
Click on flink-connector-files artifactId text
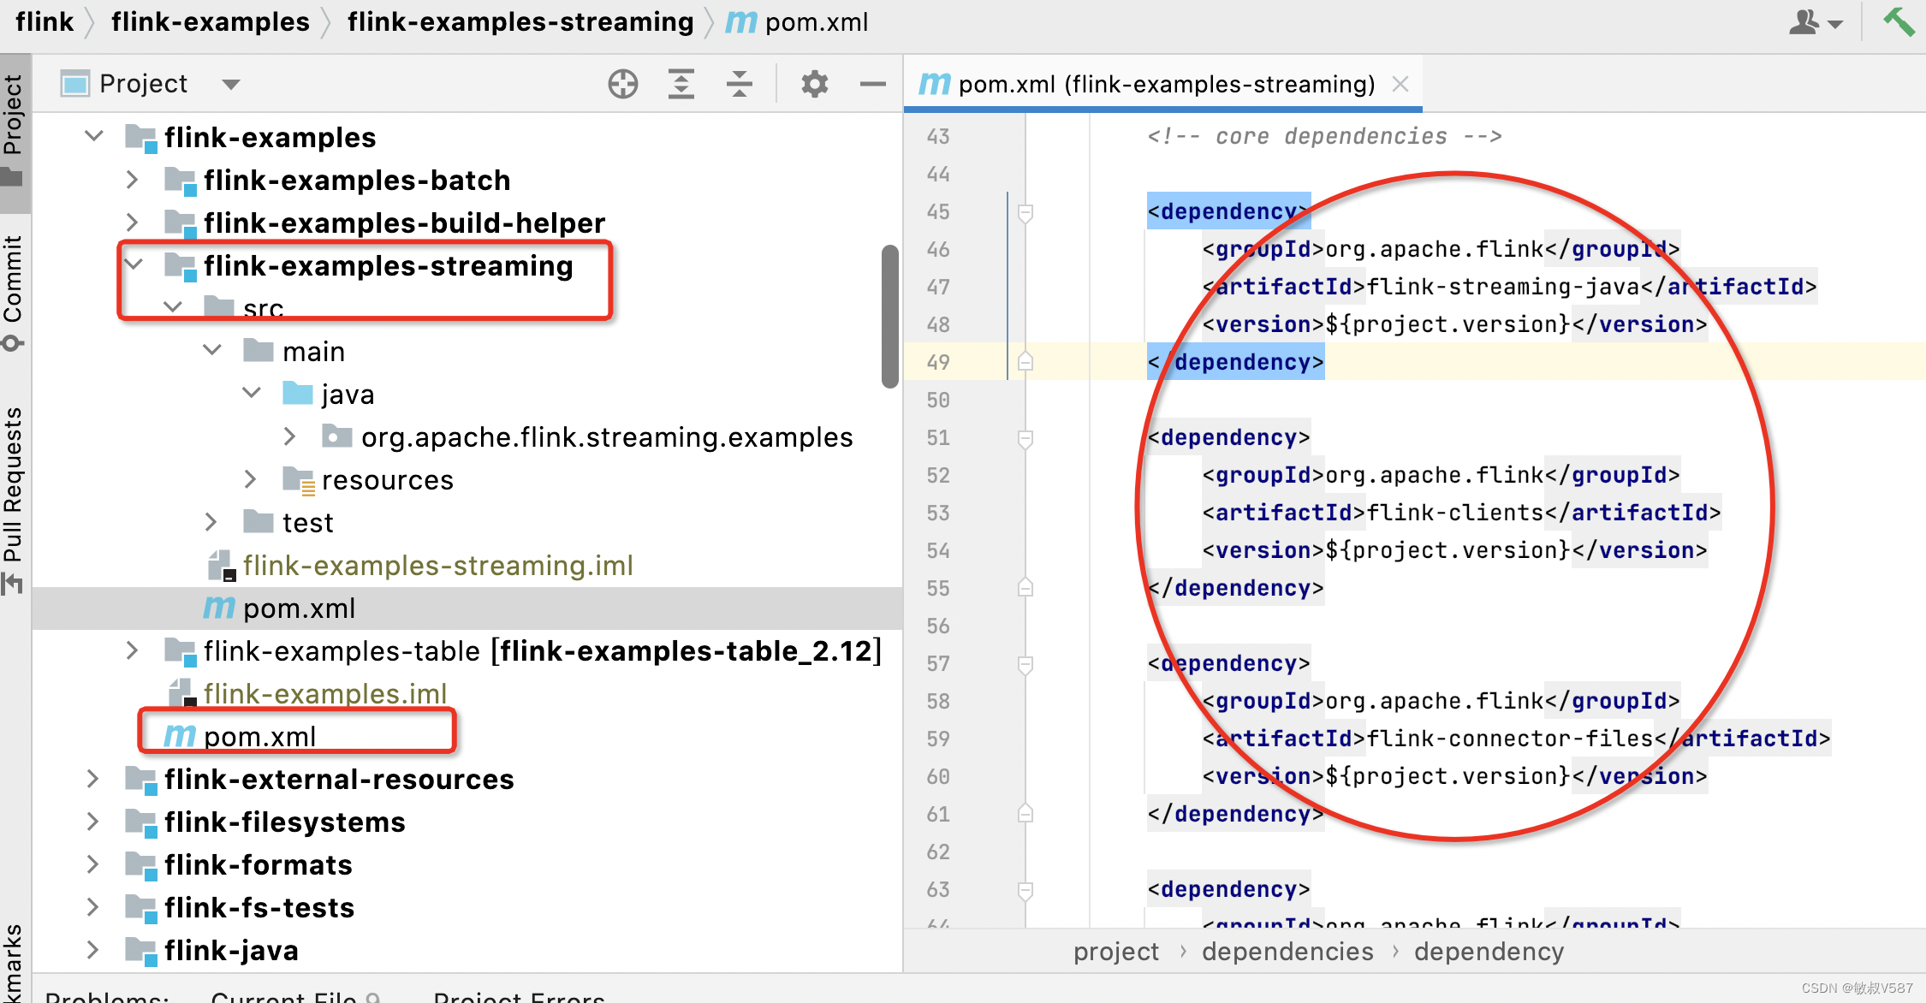coord(1509,739)
